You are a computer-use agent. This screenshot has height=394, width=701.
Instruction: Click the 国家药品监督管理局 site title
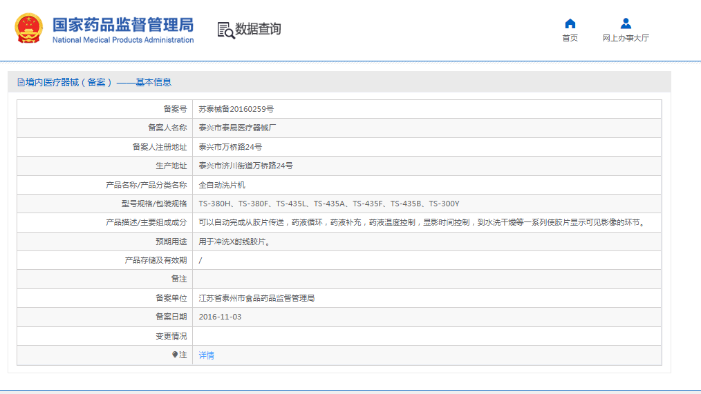click(123, 26)
